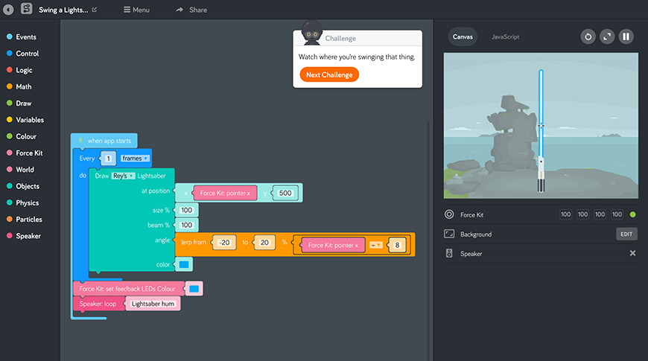This screenshot has width=648, height=361.
Task: Select the Speaker loop block
Action: pos(98,304)
